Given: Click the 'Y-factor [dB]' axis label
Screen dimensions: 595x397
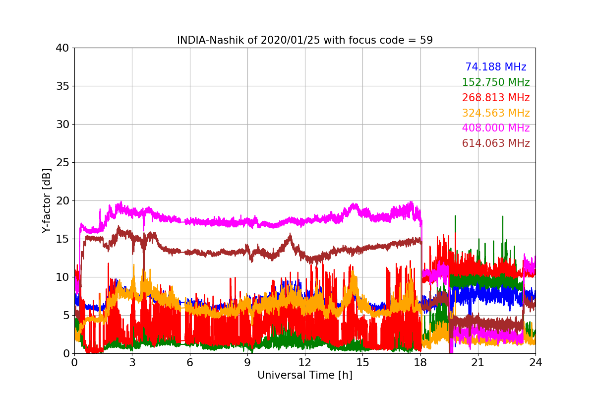Looking at the screenshot, I should (x=47, y=200).
